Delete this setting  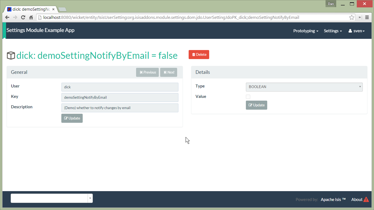coord(199,54)
